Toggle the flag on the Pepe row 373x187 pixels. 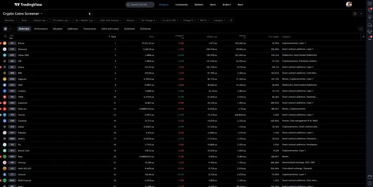(x=1, y=156)
